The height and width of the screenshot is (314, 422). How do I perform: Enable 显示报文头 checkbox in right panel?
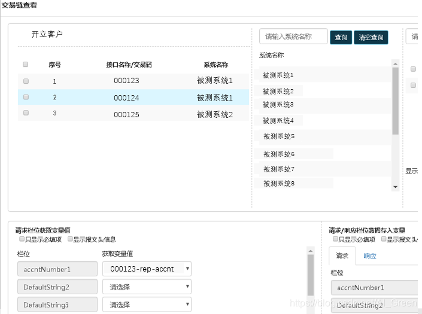384,239
